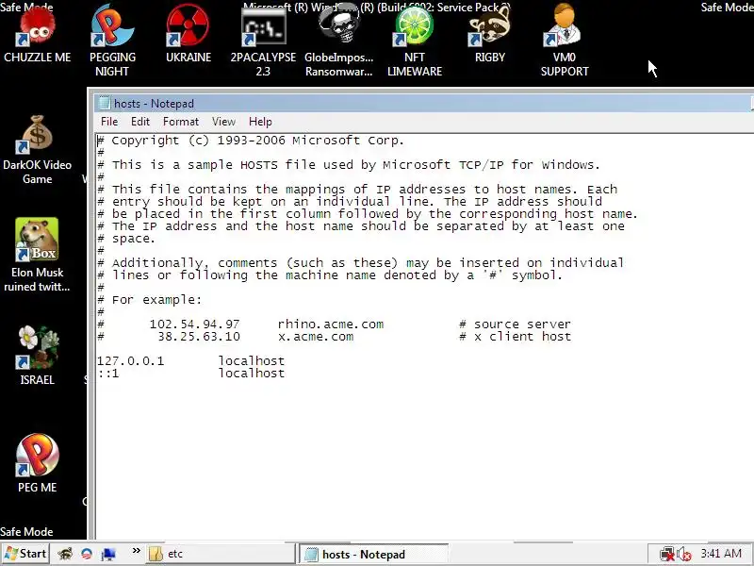Click the '38.25.63.10' example IP address
The image size is (754, 566).
click(199, 337)
